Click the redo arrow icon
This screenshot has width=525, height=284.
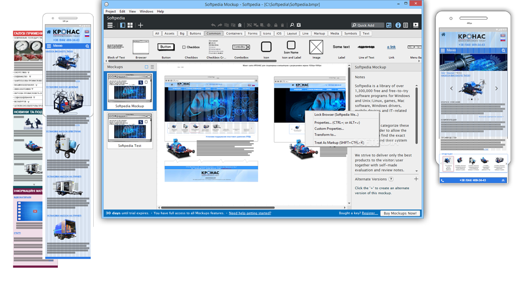coord(220,25)
